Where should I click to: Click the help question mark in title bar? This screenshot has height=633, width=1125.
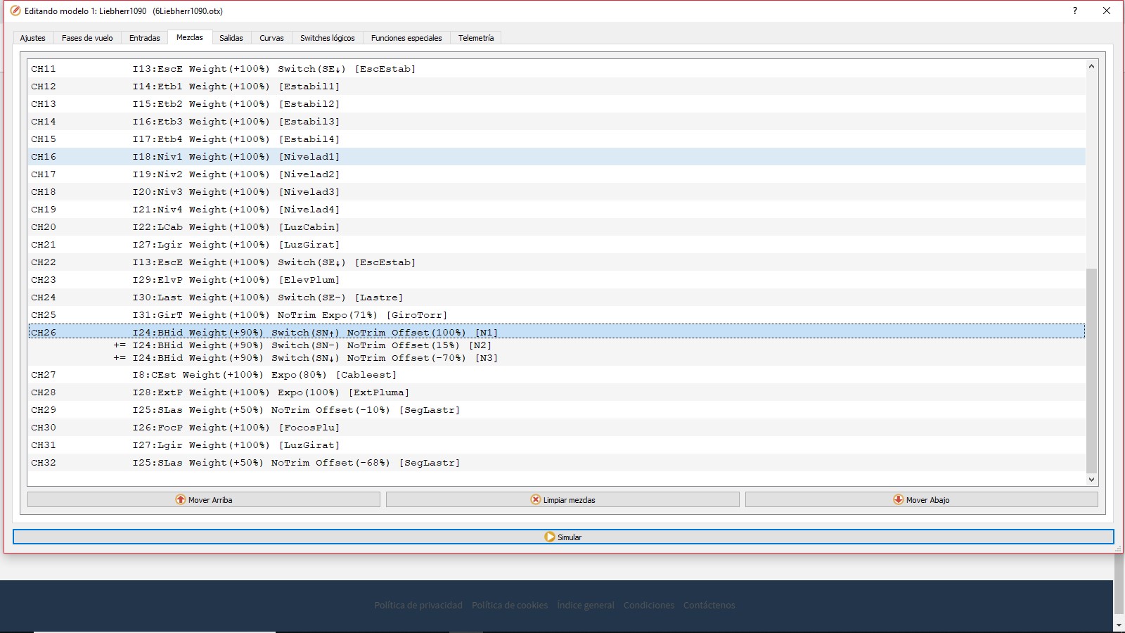click(1074, 11)
